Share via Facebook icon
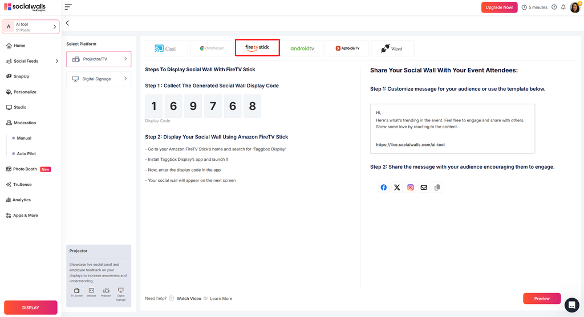 pos(384,188)
